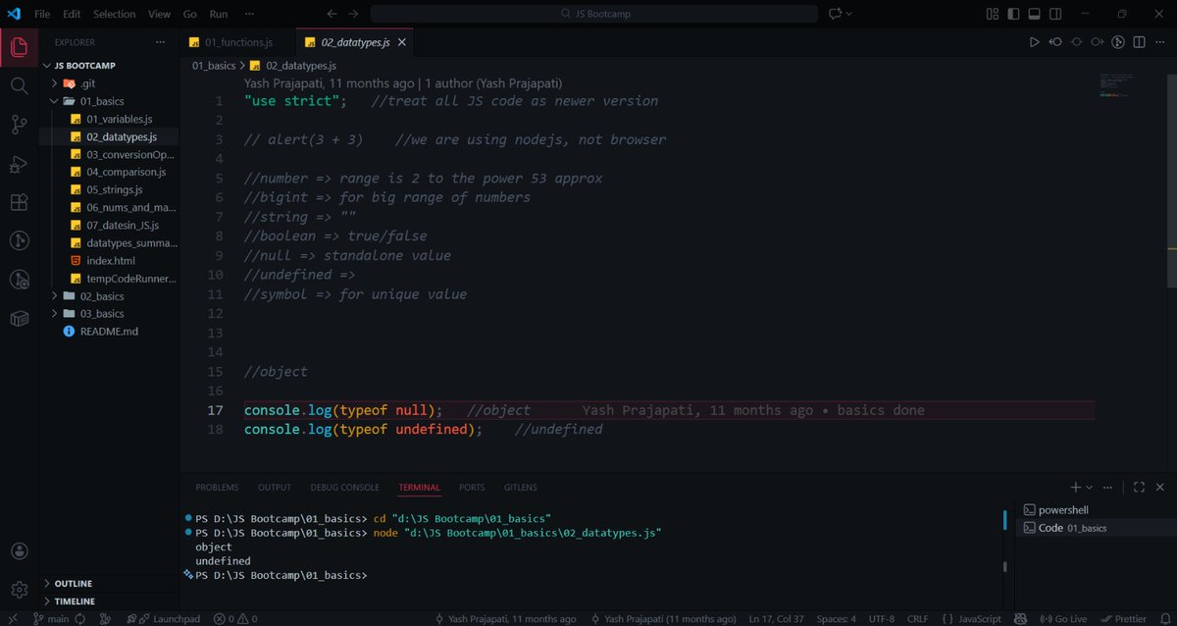The width and height of the screenshot is (1177, 626).
Task: Open changes with next revision icon
Action: click(1097, 42)
